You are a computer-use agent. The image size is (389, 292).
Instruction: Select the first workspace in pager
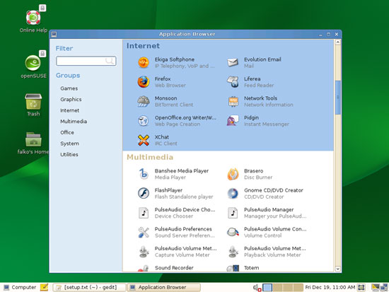coord(267,288)
